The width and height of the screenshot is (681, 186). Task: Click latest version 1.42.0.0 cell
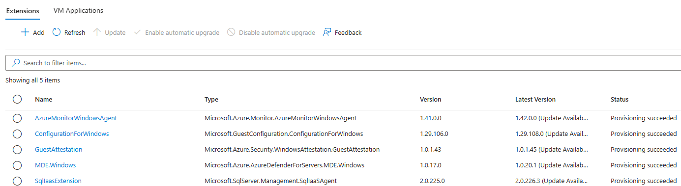pyautogui.click(x=552, y=118)
